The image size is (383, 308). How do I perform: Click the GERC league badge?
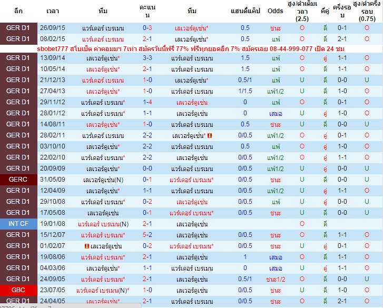[x=18, y=180]
